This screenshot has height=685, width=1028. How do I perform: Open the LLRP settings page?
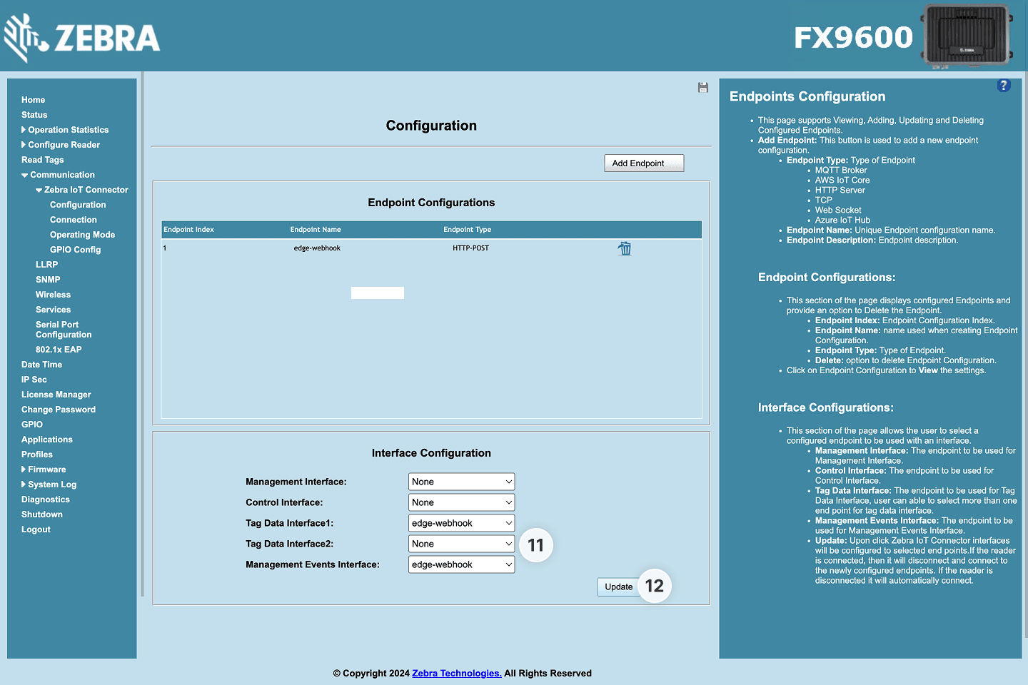(x=47, y=265)
